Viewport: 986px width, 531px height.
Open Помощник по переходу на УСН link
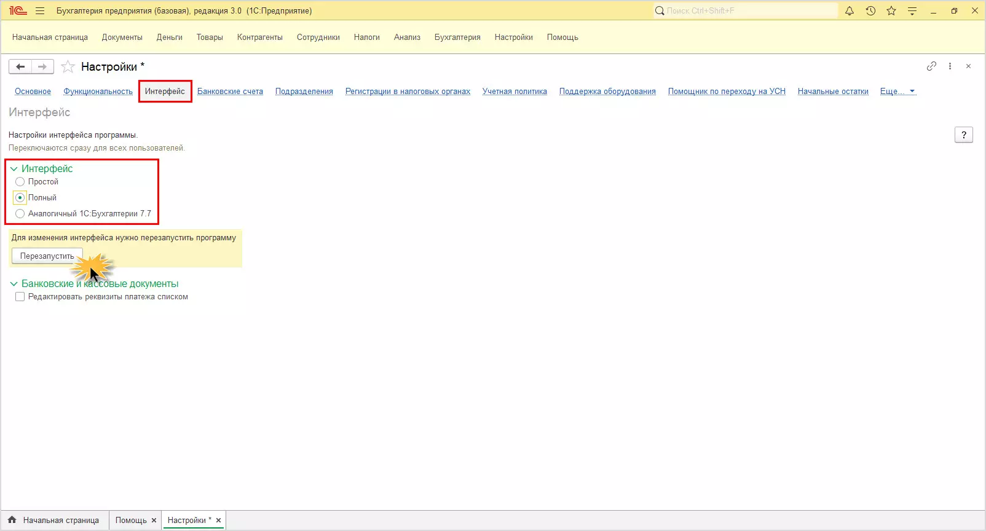pos(727,92)
